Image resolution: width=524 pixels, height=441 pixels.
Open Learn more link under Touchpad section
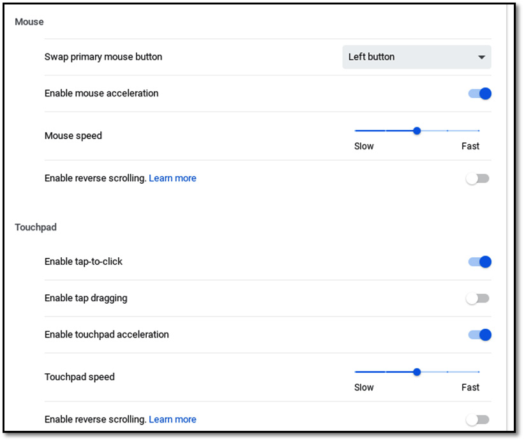coord(172,419)
